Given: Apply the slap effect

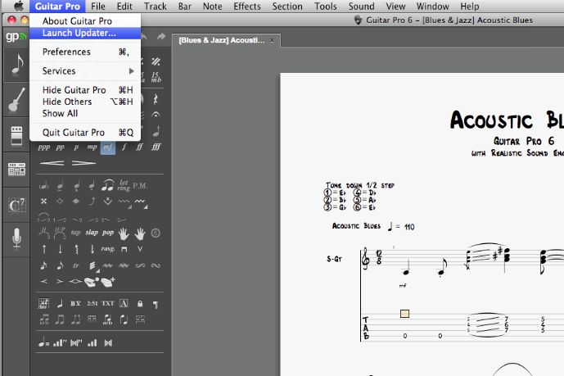Looking at the screenshot, I should pos(92,233).
